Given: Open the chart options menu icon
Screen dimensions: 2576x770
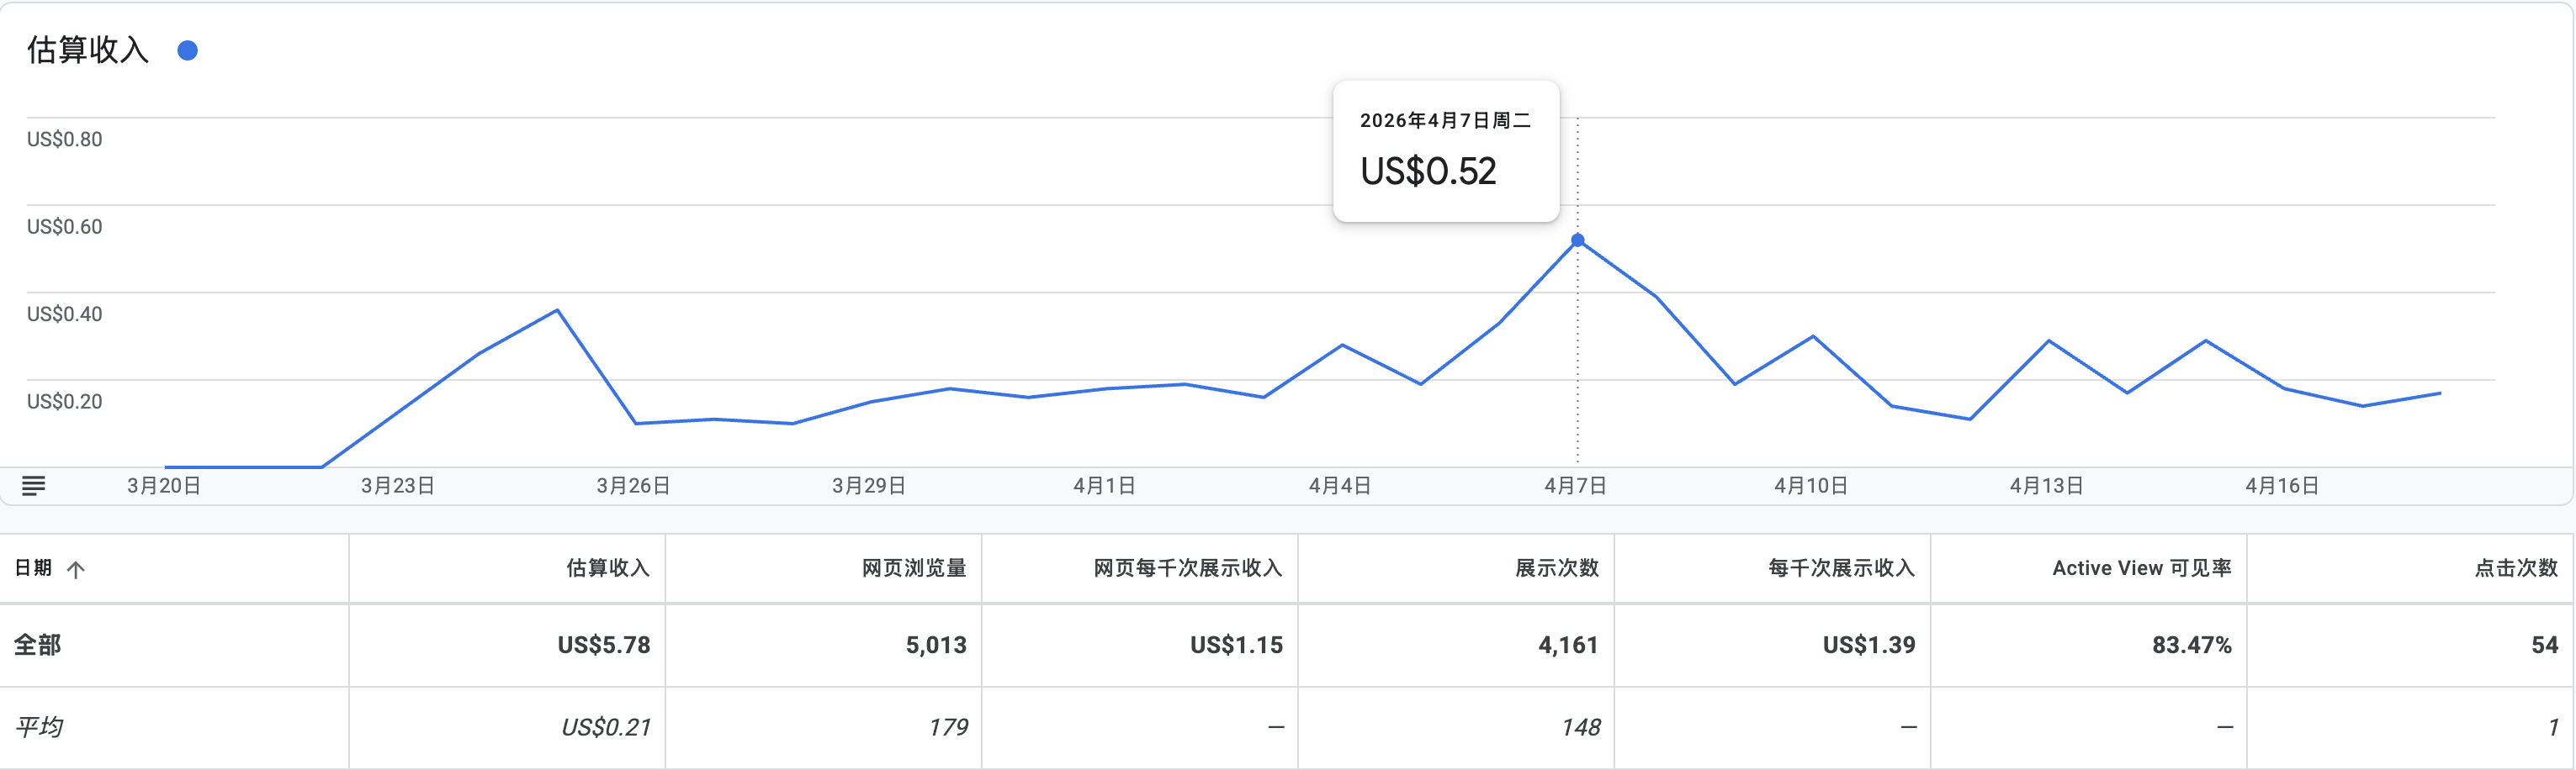Looking at the screenshot, I should [33, 487].
